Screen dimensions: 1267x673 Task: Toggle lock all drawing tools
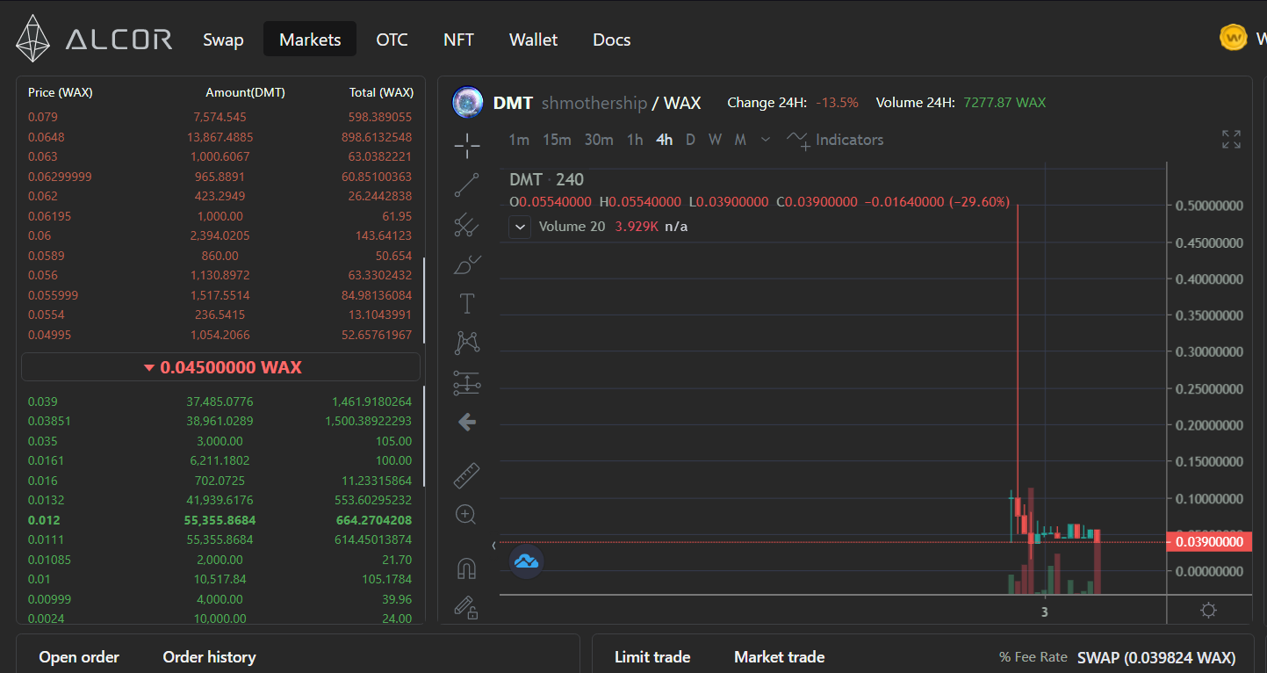pos(467,607)
